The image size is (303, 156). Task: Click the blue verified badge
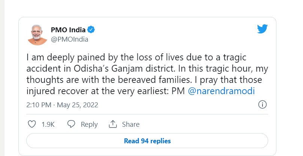[x=91, y=29]
